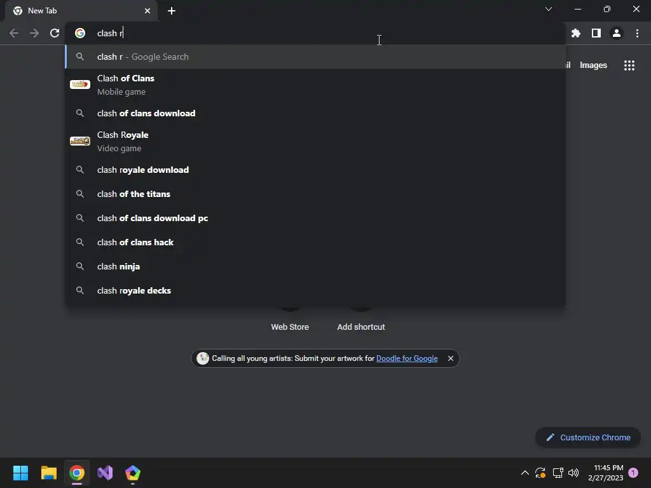651x488 pixels.
Task: Toggle the side panel icon
Action: point(596,33)
